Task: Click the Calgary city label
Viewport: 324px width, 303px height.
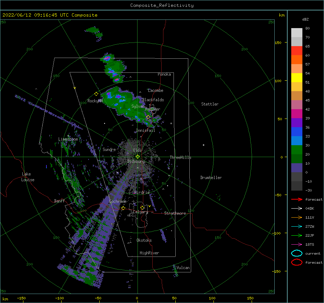Action: tap(140, 212)
